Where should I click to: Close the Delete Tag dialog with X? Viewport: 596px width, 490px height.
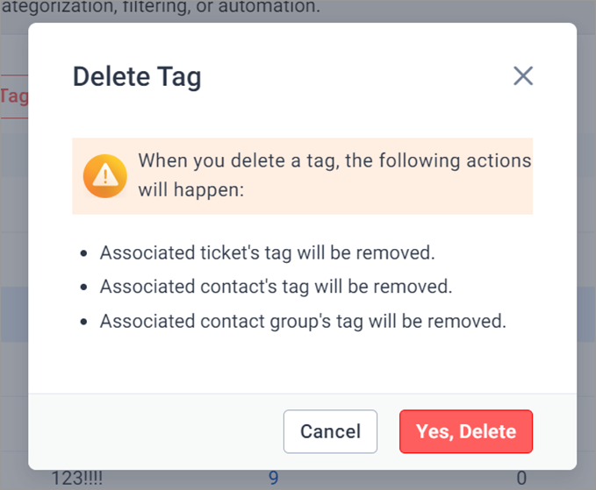pos(523,76)
